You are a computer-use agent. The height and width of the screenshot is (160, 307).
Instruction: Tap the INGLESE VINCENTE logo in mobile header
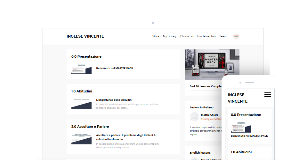pos(237,98)
